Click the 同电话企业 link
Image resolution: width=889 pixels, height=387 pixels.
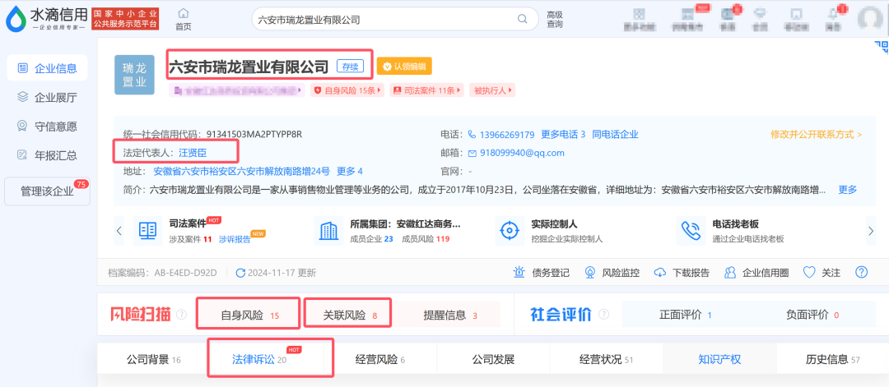[615, 135]
